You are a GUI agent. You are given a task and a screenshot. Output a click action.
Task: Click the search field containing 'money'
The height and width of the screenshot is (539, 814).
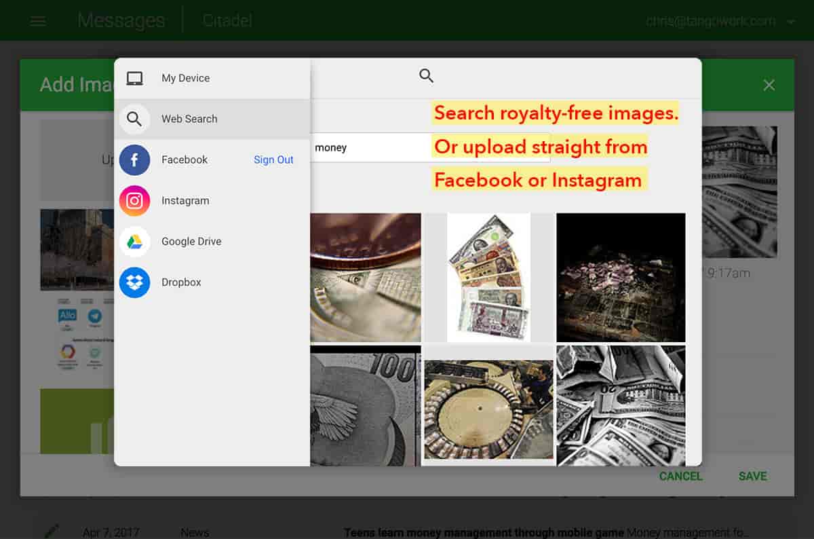[x=430, y=147]
